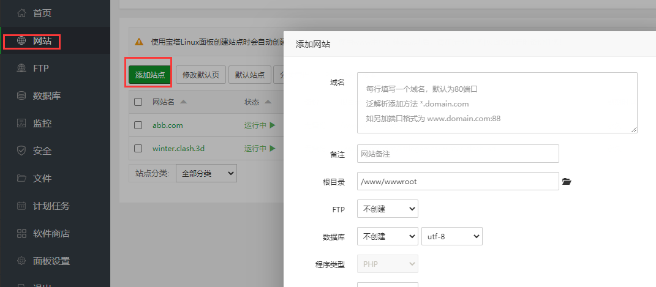
Task: Click the calendar icon beside 计划任务
Action: click(21, 206)
